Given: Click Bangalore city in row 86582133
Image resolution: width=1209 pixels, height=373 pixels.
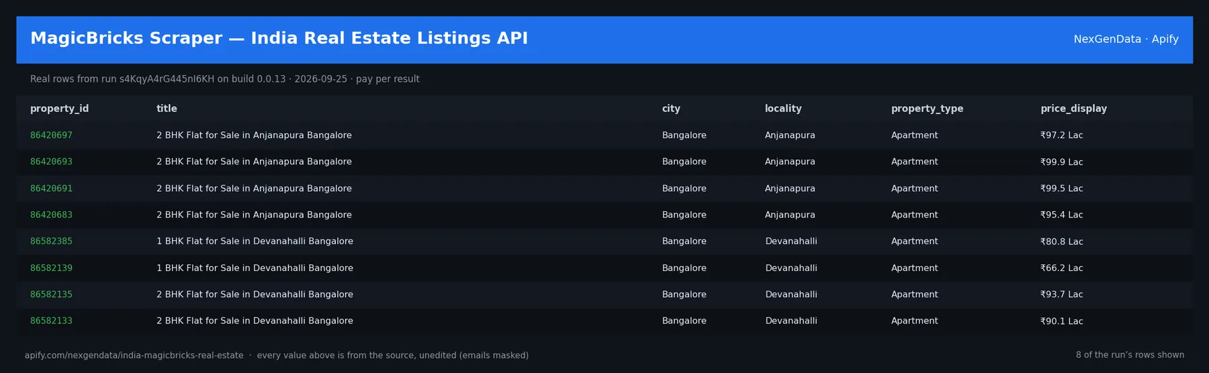Looking at the screenshot, I should click(684, 321).
